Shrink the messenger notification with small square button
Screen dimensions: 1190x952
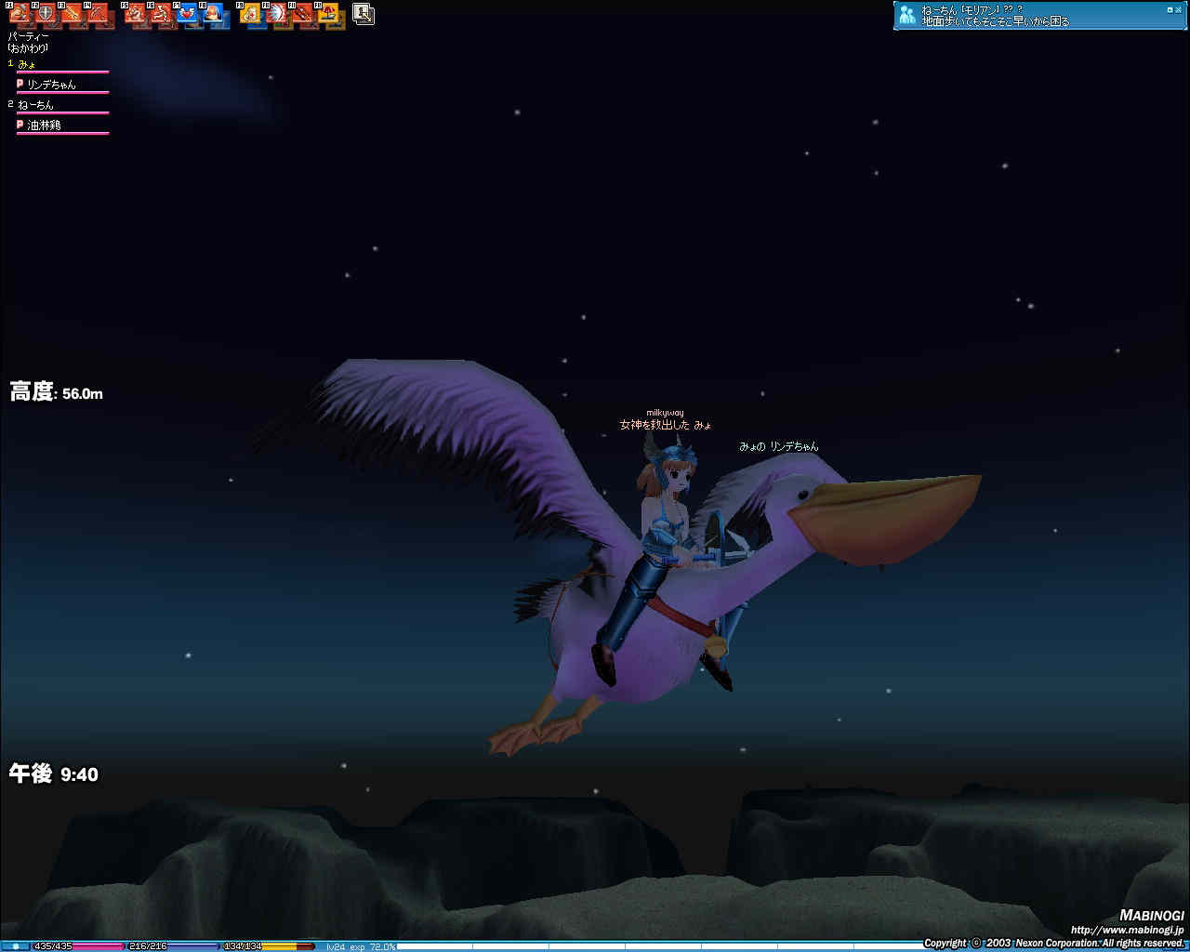(x=1170, y=10)
